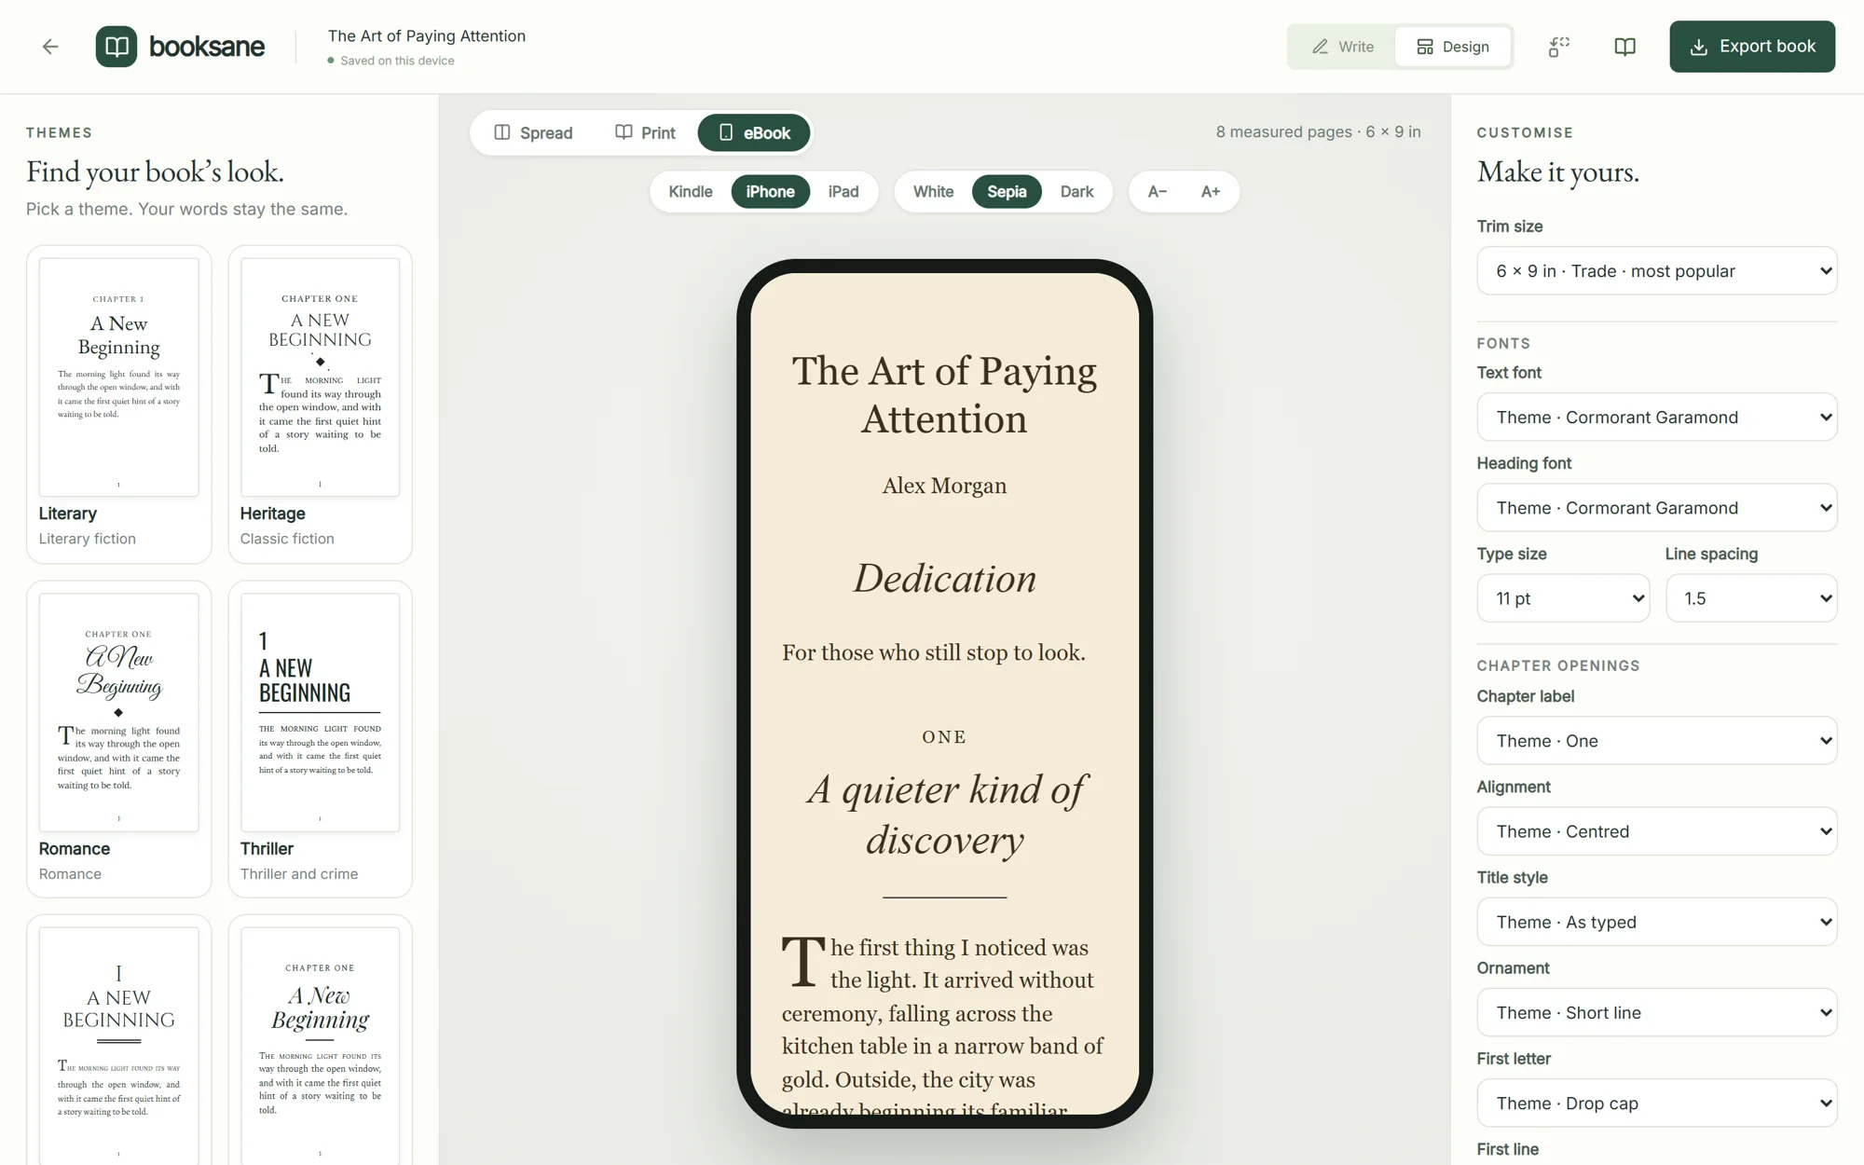Select the Heritage theme thumbnail
Image resolution: width=1864 pixels, height=1165 pixels.
coord(320,377)
